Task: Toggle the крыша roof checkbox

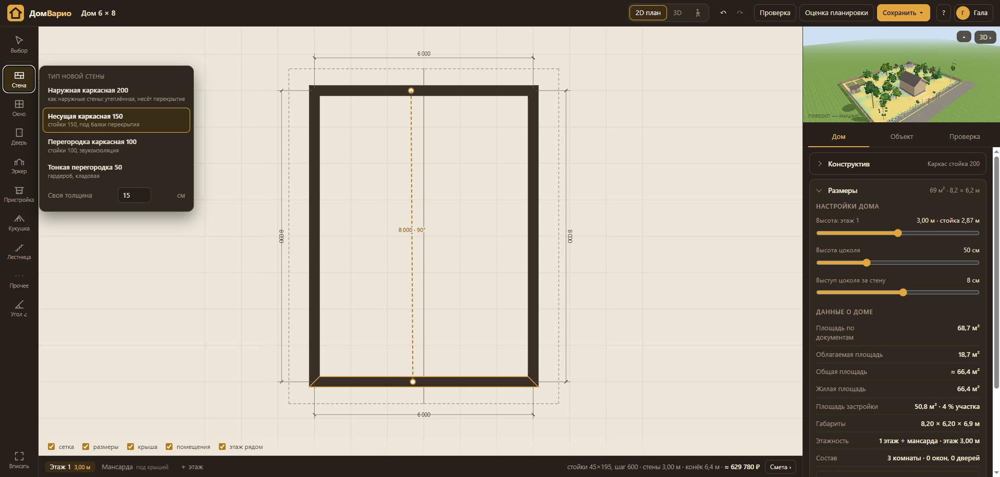Action: click(130, 446)
